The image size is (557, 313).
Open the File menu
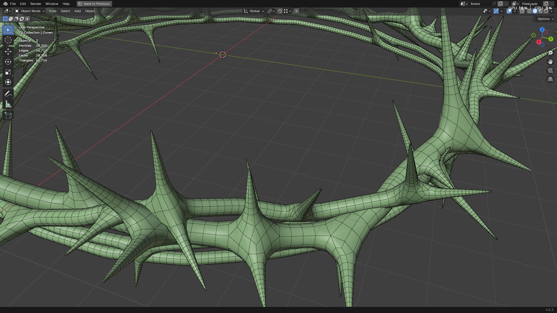coord(13,4)
